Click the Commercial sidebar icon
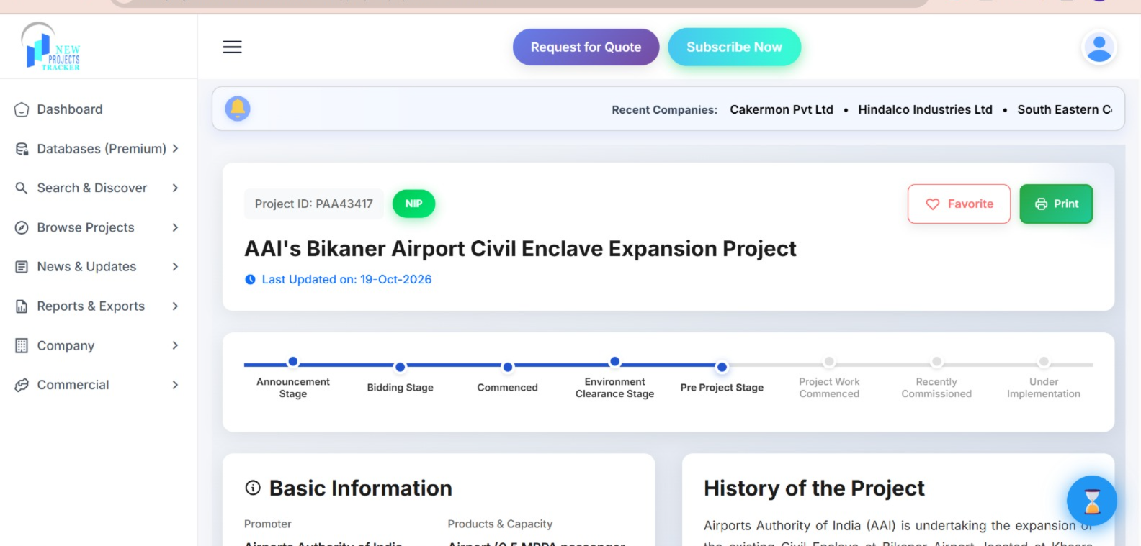 click(x=22, y=385)
